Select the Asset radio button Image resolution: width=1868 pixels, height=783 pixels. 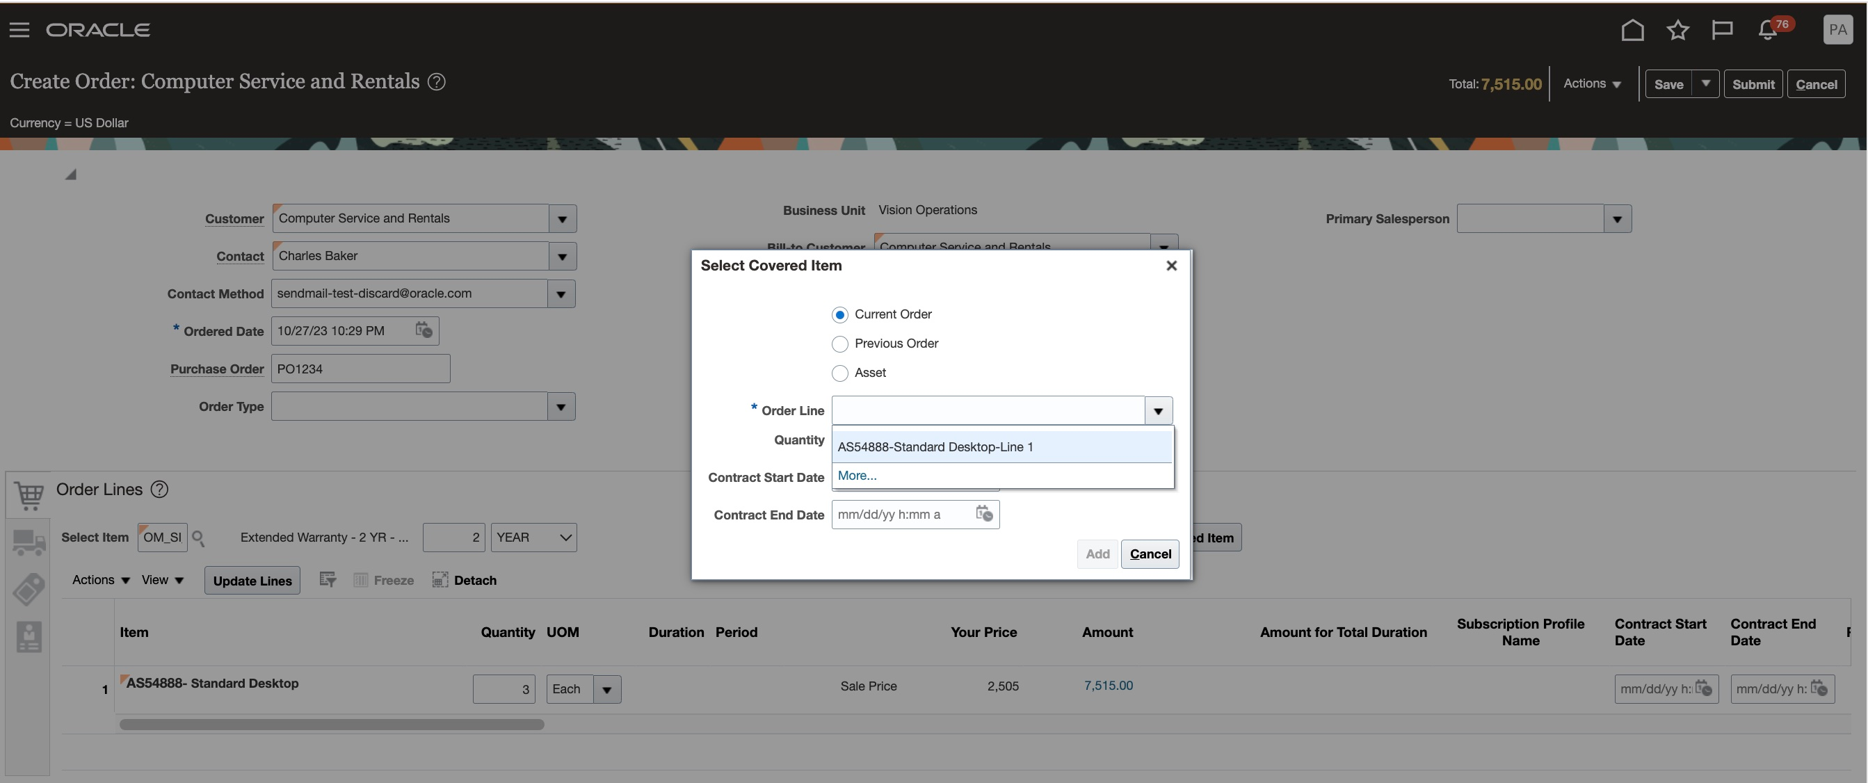[839, 373]
